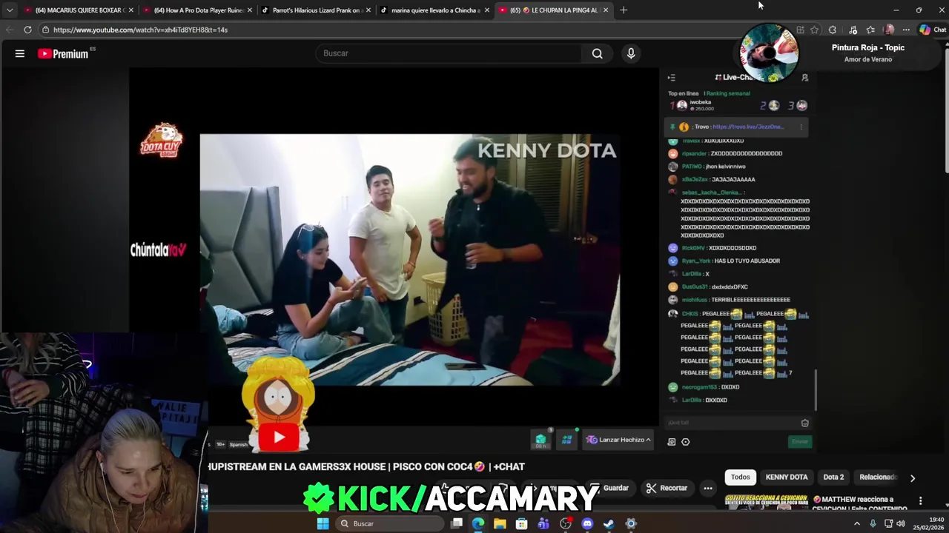The width and height of the screenshot is (949, 533).
Task: Click the Recortar clip button
Action: [x=667, y=488]
